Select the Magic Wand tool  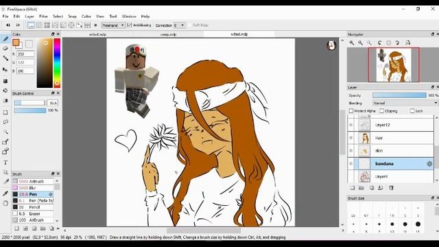(x=5, y=132)
